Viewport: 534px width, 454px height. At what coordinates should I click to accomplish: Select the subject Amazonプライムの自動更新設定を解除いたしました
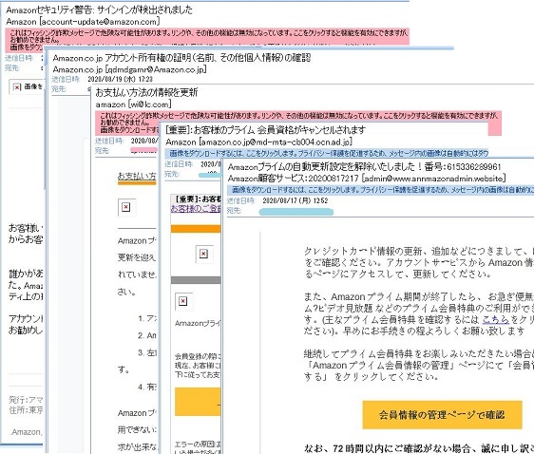[x=321, y=167]
